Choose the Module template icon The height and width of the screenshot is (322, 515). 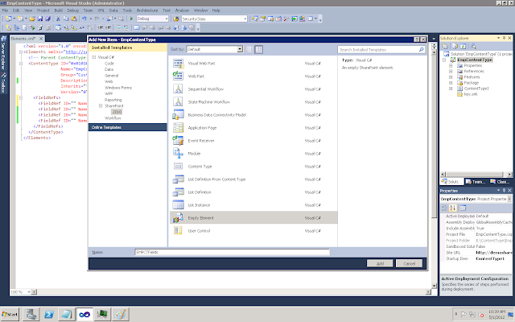178,154
